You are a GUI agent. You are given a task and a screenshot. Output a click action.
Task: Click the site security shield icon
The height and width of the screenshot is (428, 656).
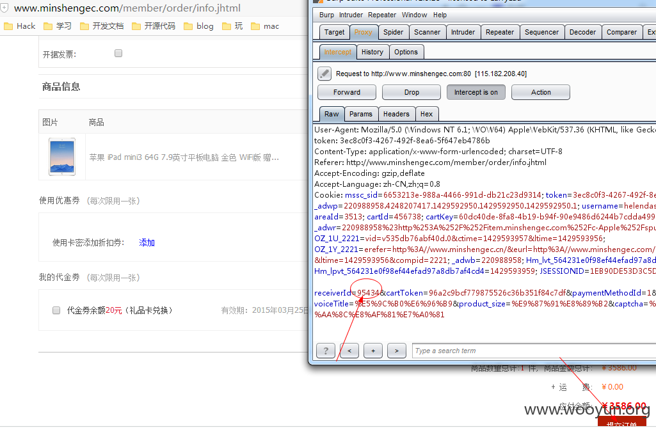point(4,8)
